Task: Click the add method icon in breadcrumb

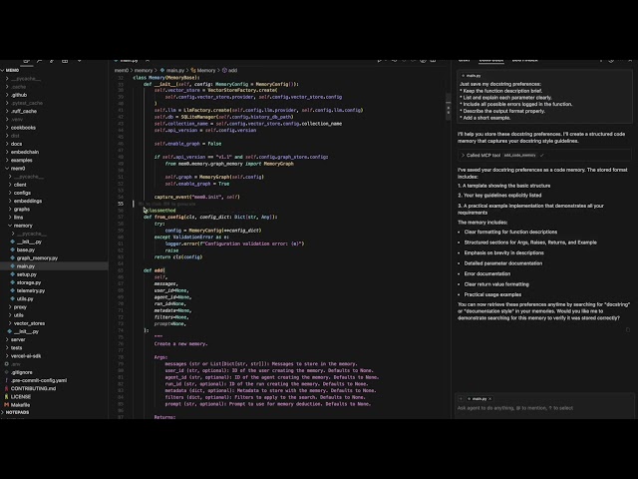Action: tap(224, 70)
